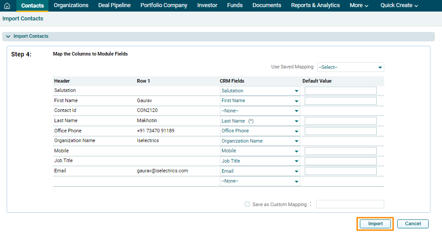Focus the custom mapping name input field
The width and height of the screenshot is (442, 235).
coord(350,204)
